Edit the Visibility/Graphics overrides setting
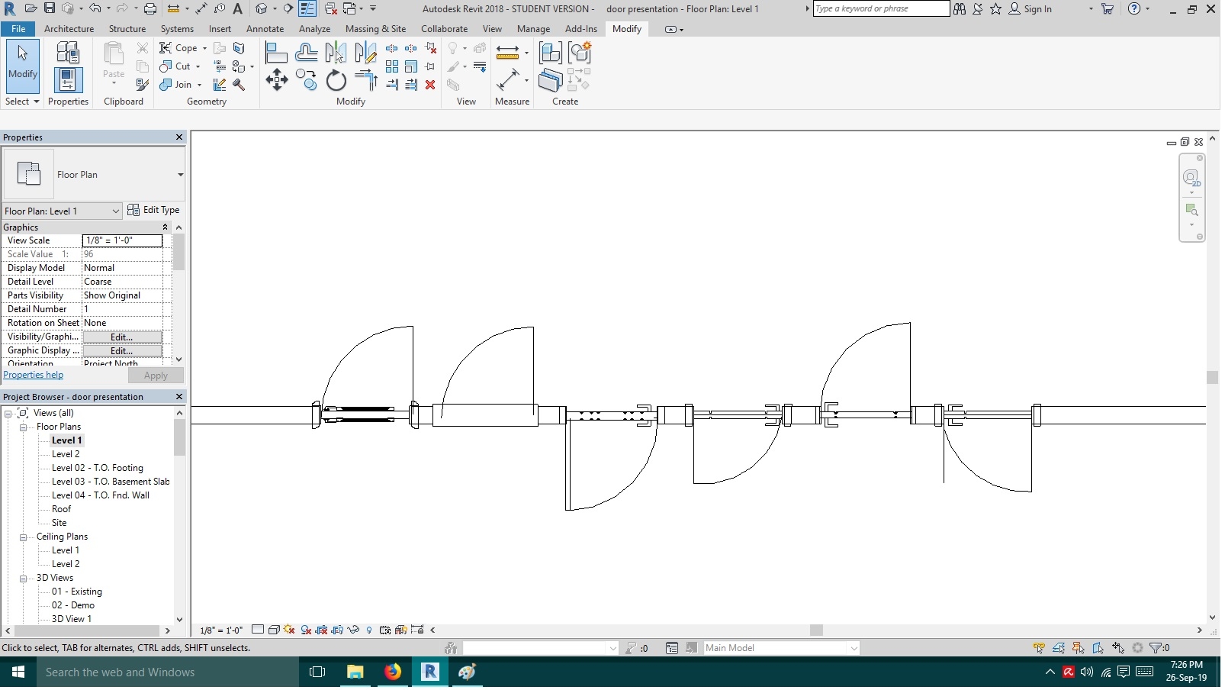Viewport: 1225px width, 690px height. click(x=121, y=337)
